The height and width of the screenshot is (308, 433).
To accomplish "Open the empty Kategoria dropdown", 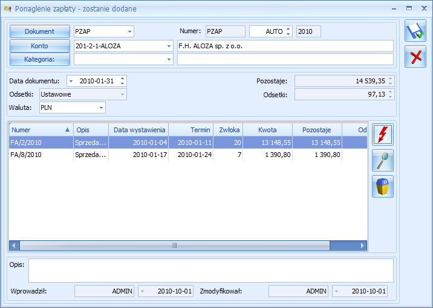I will [x=169, y=59].
